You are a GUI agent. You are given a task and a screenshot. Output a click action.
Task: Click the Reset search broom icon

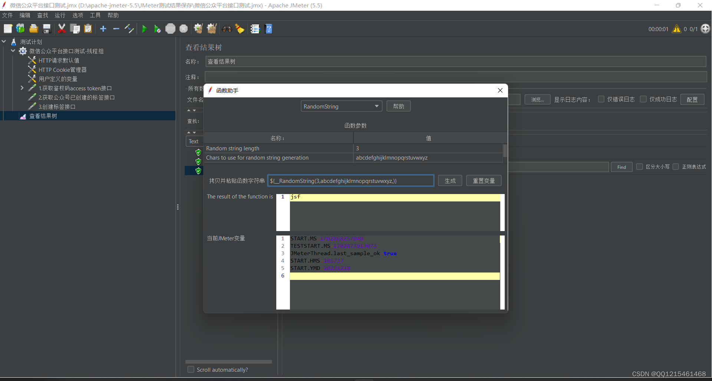pyautogui.click(x=240, y=29)
